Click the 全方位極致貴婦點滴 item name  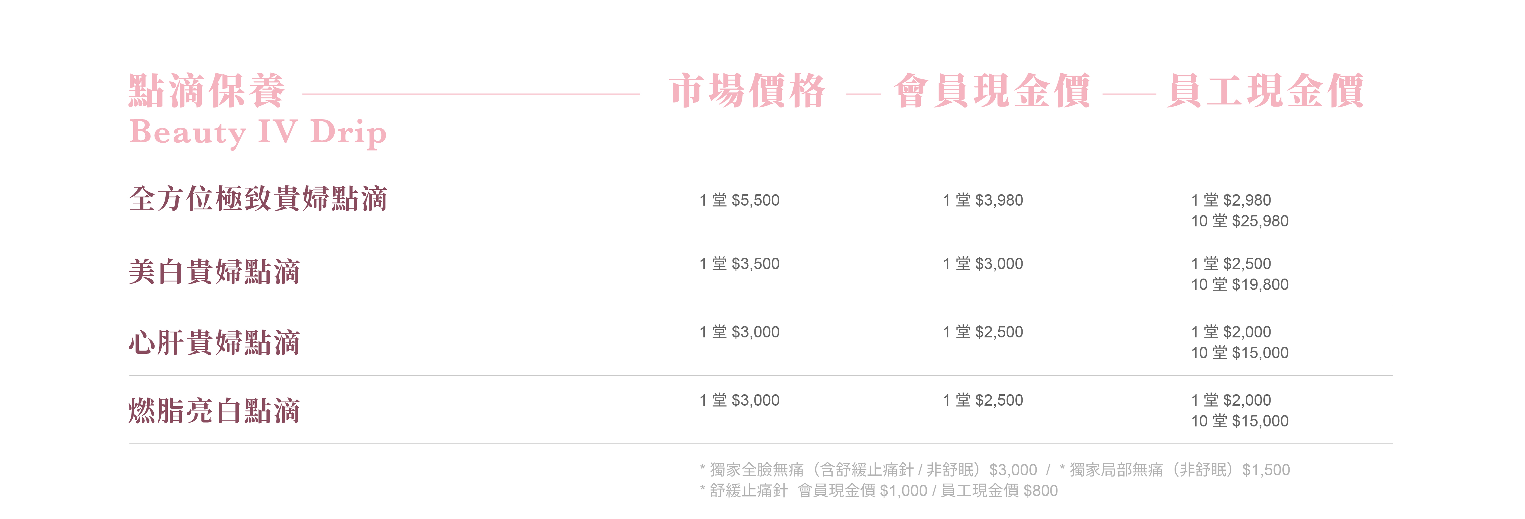pyautogui.click(x=258, y=199)
